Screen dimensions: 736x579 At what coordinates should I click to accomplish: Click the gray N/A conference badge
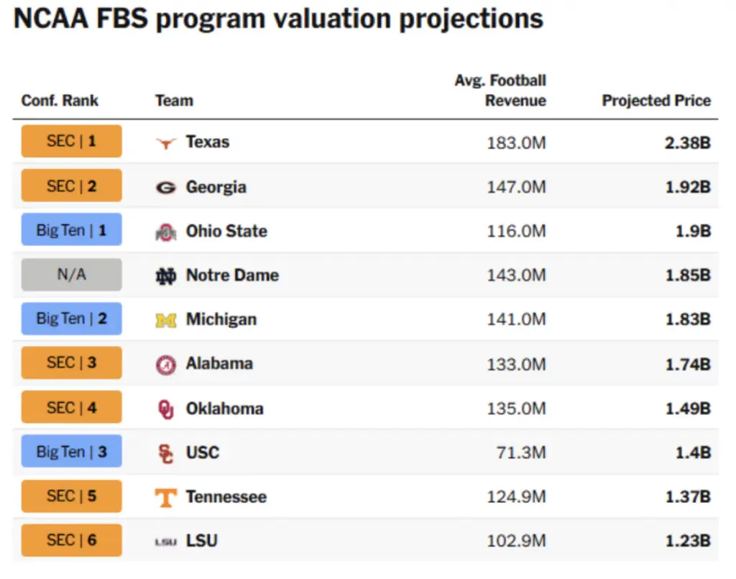click(71, 275)
